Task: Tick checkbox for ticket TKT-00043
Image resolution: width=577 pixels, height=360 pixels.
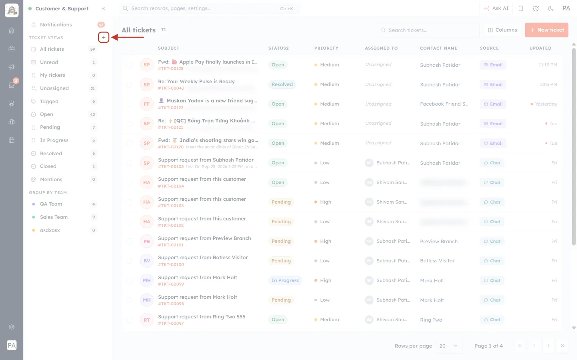Action: [x=129, y=84]
